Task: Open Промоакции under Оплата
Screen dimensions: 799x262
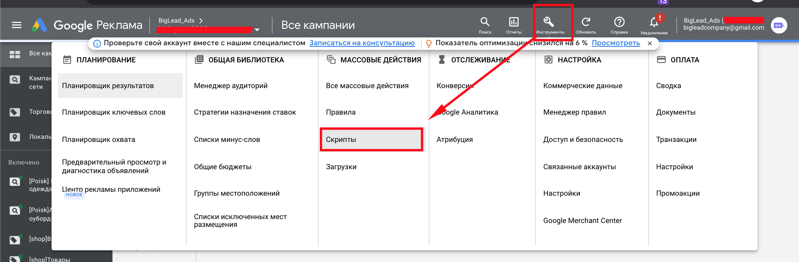Action: (678, 193)
